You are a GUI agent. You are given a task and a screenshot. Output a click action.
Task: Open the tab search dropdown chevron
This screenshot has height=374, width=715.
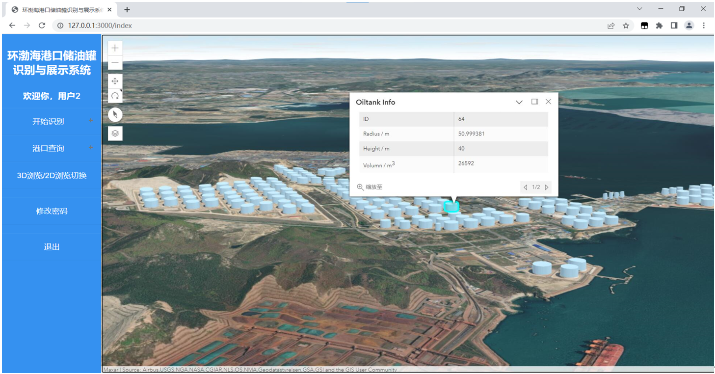tap(639, 9)
